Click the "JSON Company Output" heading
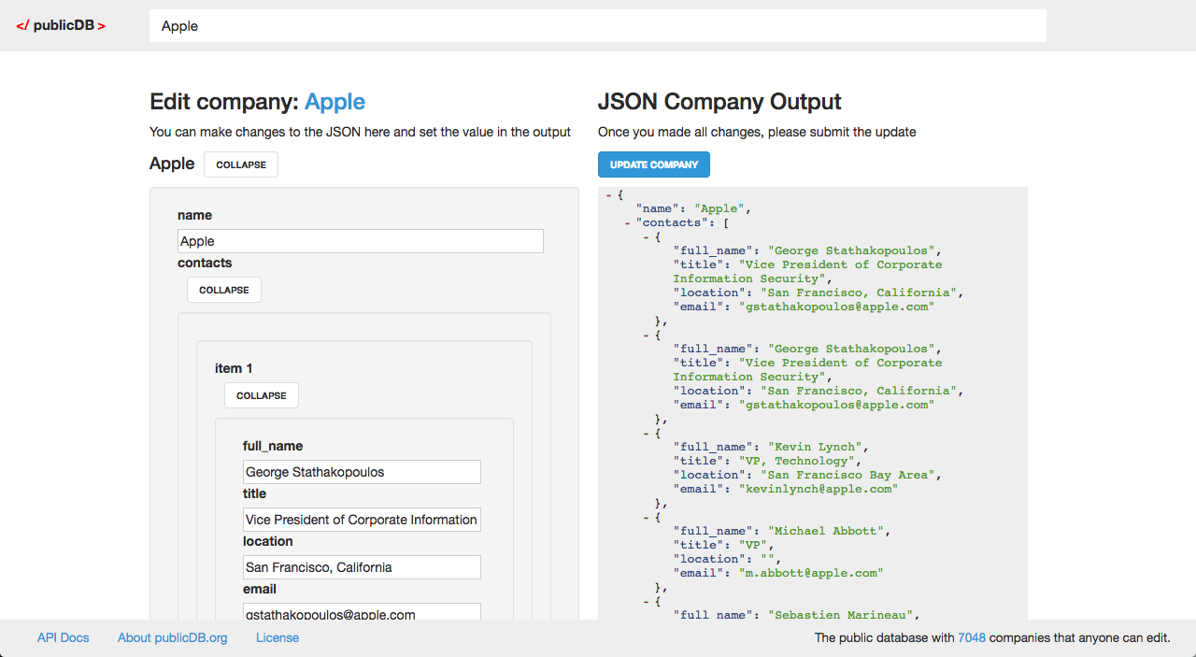 coord(719,102)
